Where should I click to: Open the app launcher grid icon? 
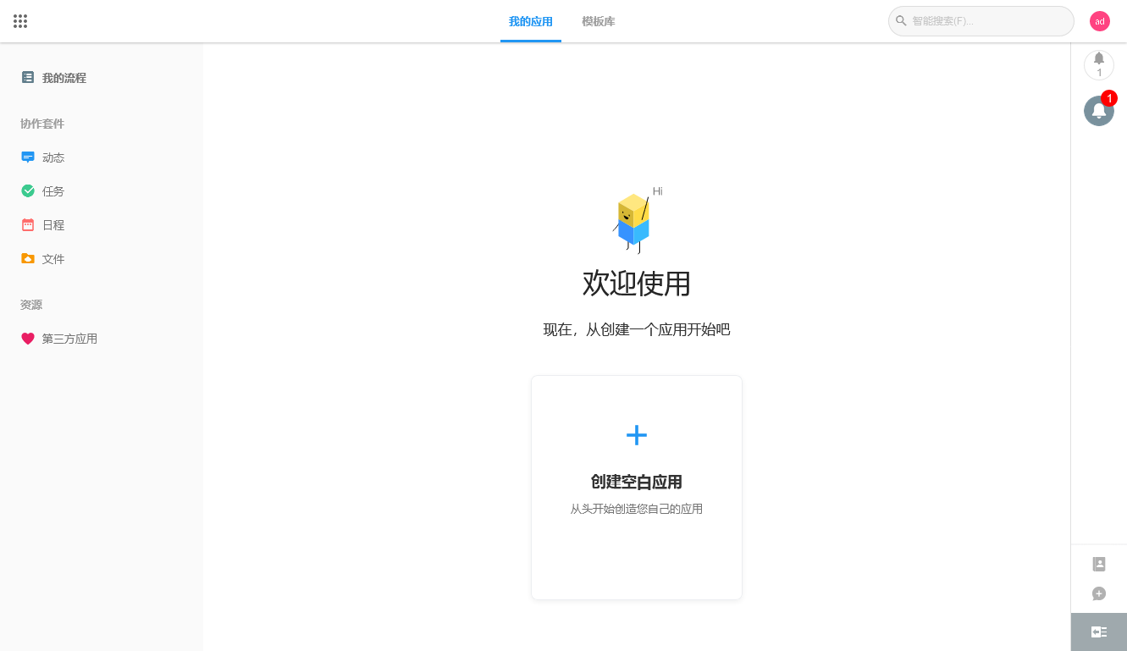pos(20,21)
